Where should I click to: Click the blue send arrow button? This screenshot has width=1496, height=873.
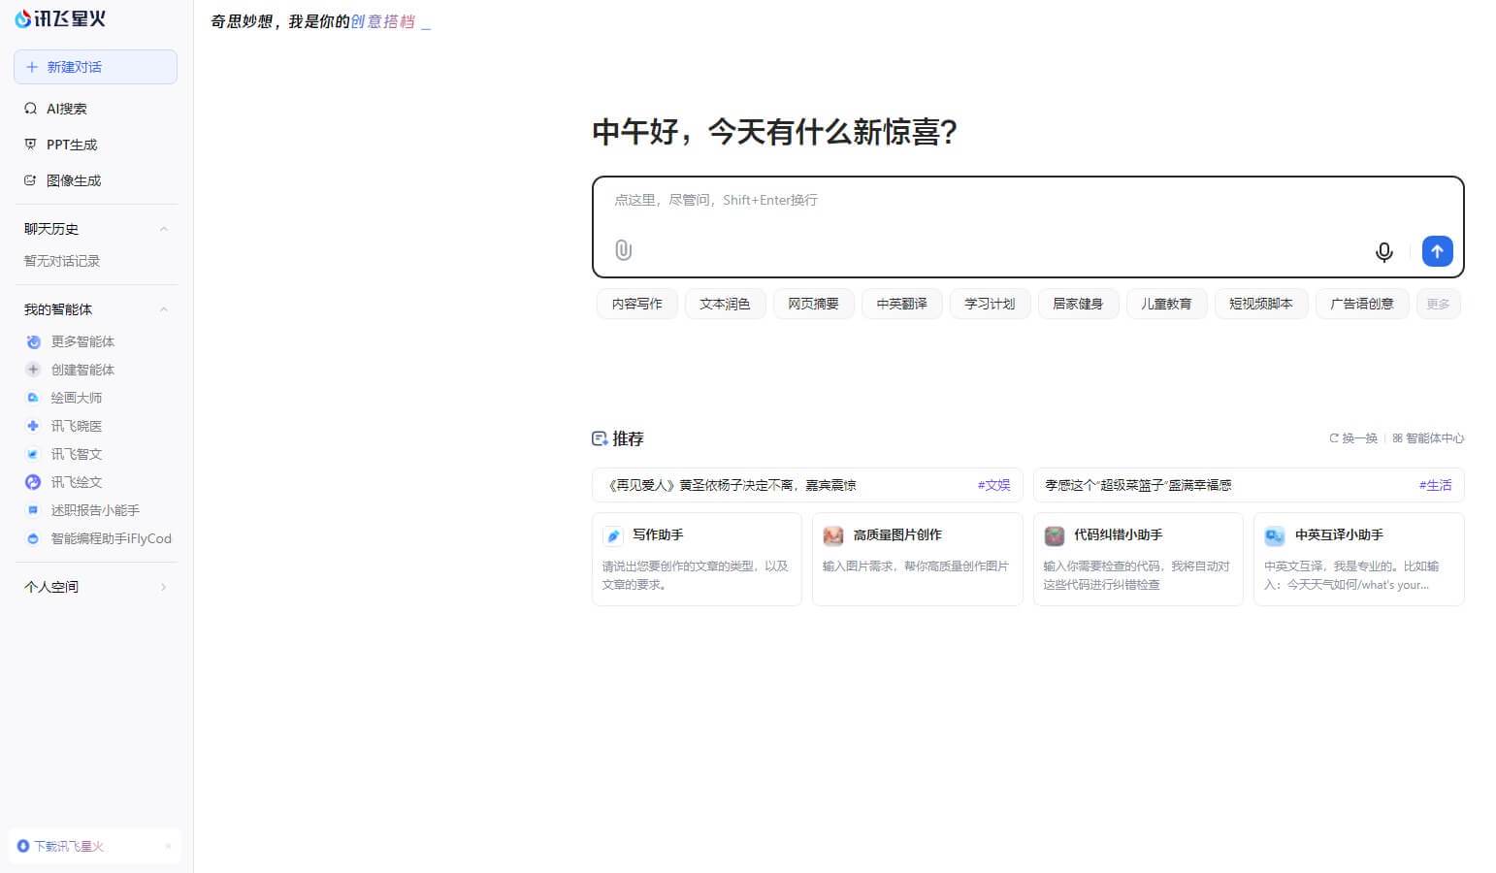1438,251
